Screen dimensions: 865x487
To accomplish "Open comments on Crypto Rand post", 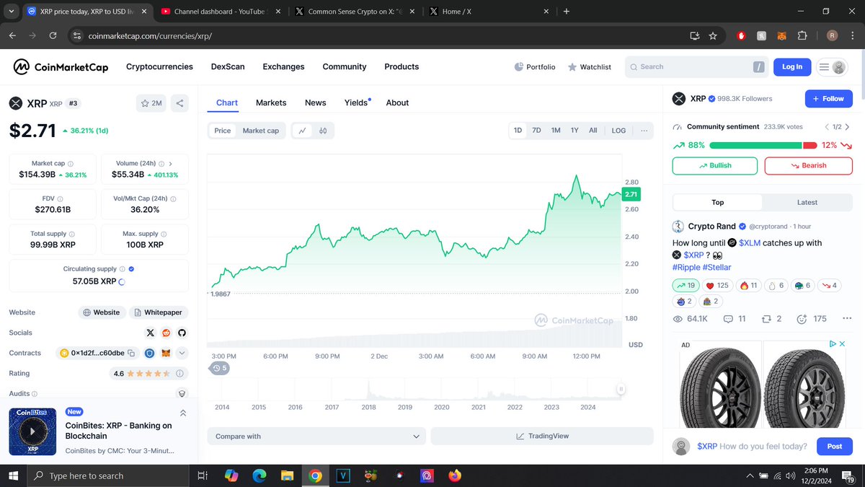I will click(734, 319).
